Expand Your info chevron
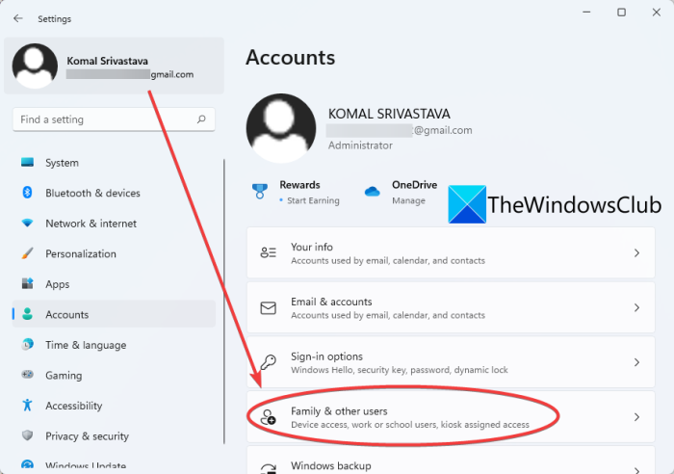 [x=637, y=253]
